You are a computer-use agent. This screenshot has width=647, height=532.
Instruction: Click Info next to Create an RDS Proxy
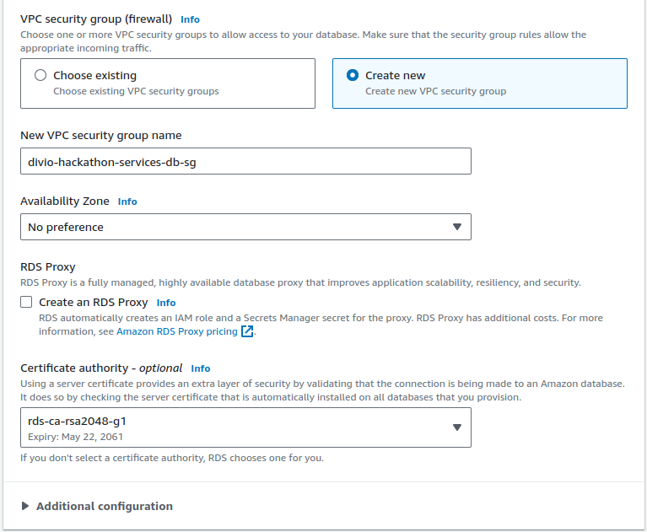click(x=166, y=303)
